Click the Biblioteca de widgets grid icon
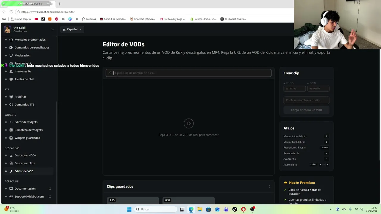The image size is (381, 214). coord(11,130)
